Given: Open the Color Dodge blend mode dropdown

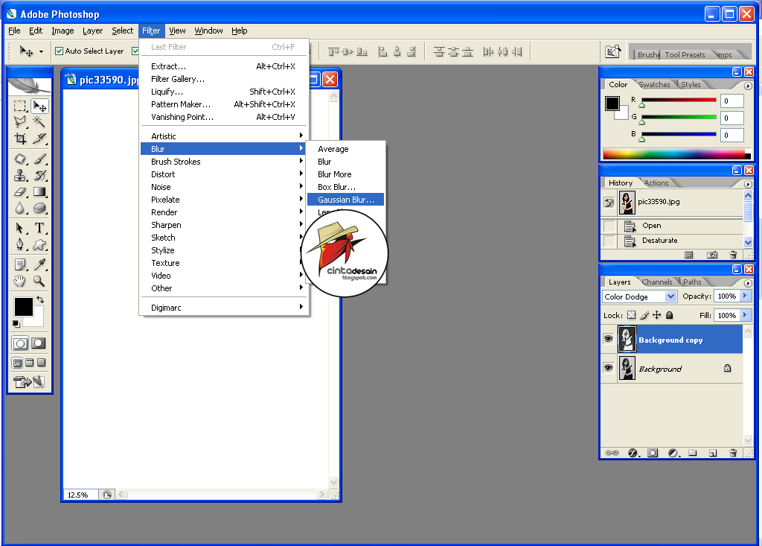Looking at the screenshot, I should click(671, 296).
